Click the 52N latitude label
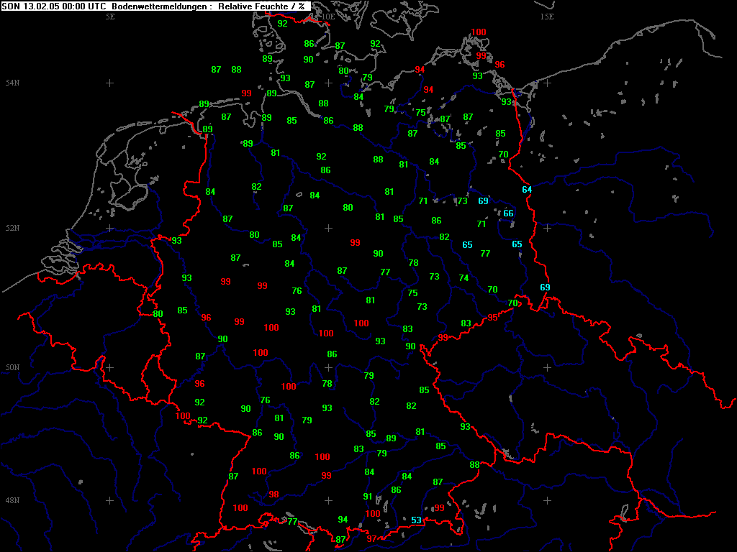Viewport: 737px width, 552px height. point(12,228)
